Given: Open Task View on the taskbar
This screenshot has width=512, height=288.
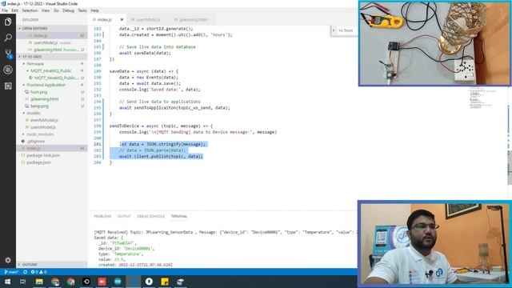Looking at the screenshot, I should tap(23, 282).
